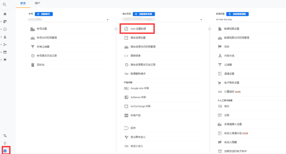Click the segments icon beside 细分
Screen dimensions: 286x154
click(220, 106)
